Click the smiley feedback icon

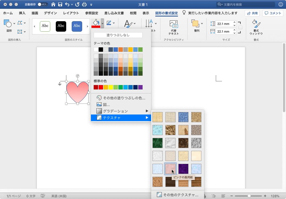point(281,4)
